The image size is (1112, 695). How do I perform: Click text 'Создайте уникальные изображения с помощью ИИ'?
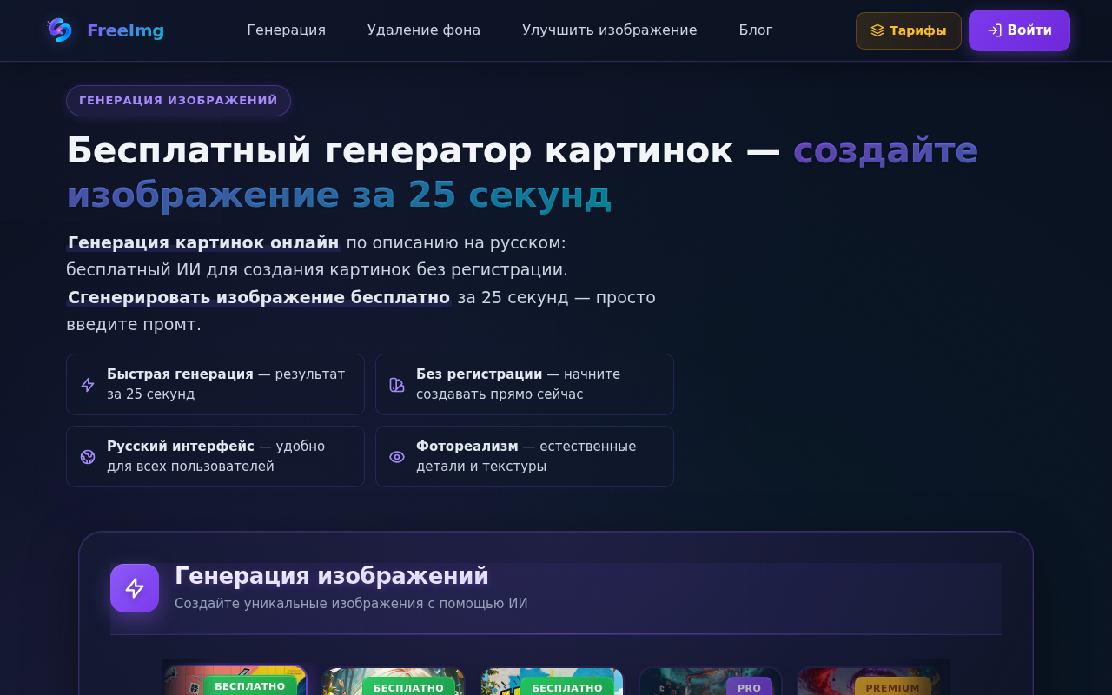(x=351, y=604)
